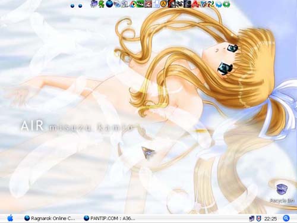Click the shield icon in system tray
The image size is (297, 223).
click(x=258, y=219)
